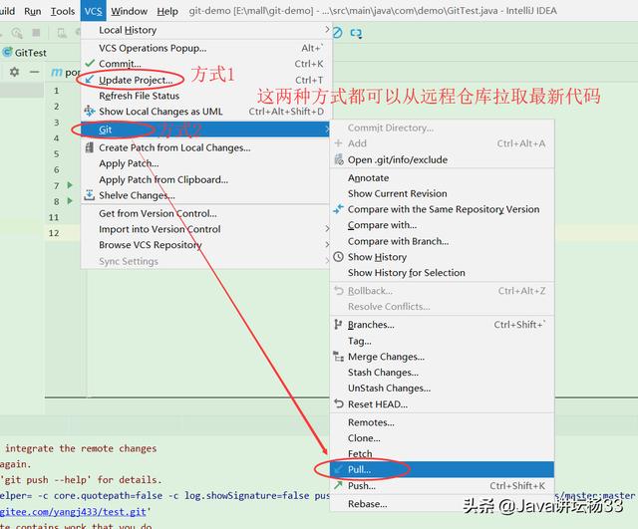Click Refresh File Status

[x=206, y=96]
